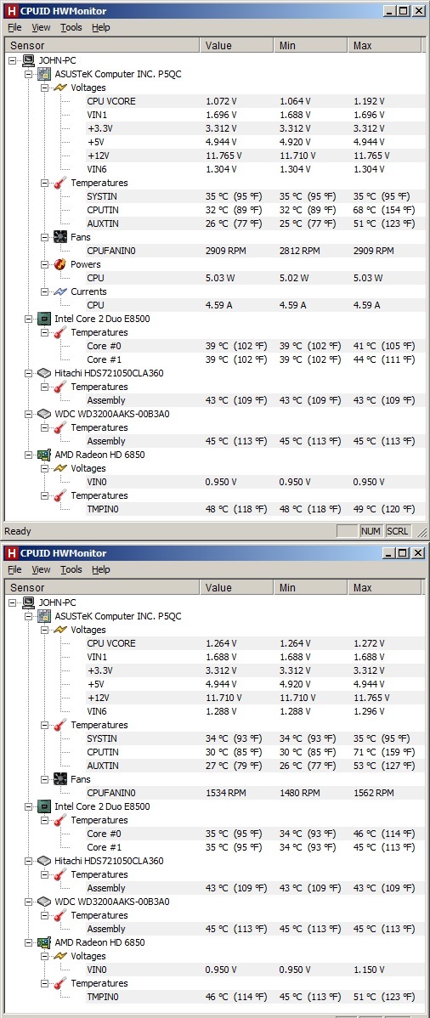Click the Ready status bar text

pos(18,531)
